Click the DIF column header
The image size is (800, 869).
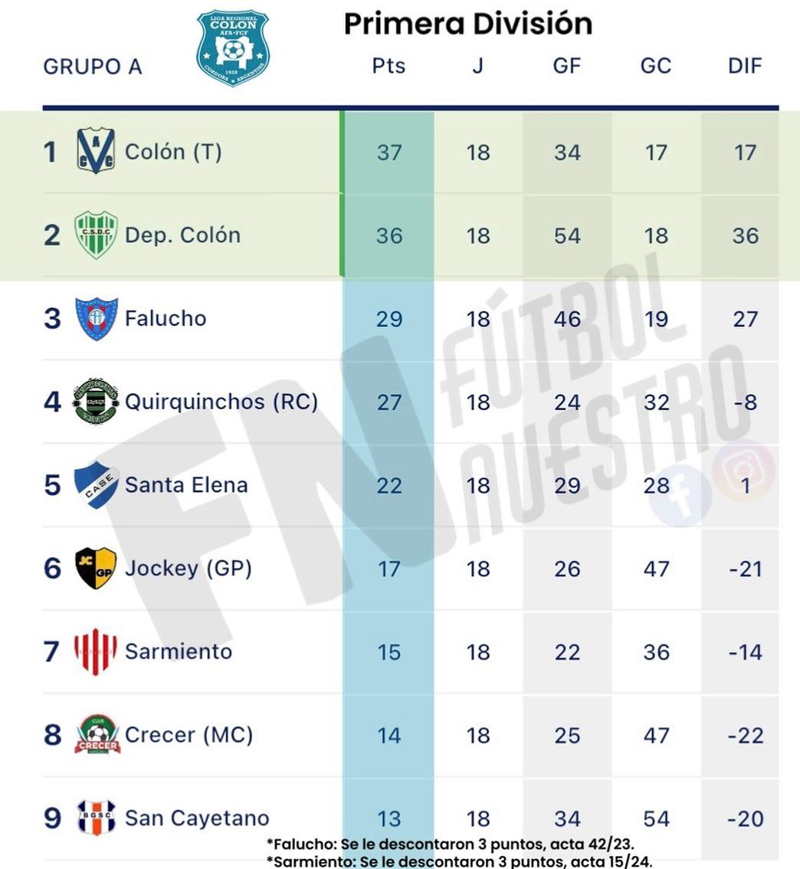745,66
